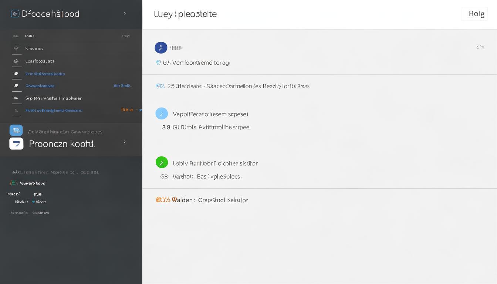
Task: Click the light blue round icon
Action: pyautogui.click(x=162, y=114)
